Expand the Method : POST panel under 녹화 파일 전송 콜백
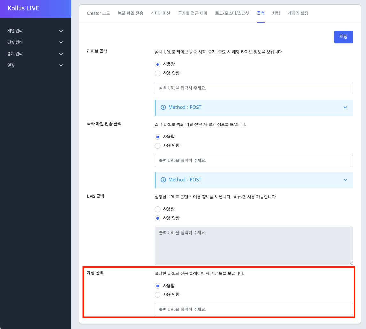The width and height of the screenshot is (366, 329). 345,180
